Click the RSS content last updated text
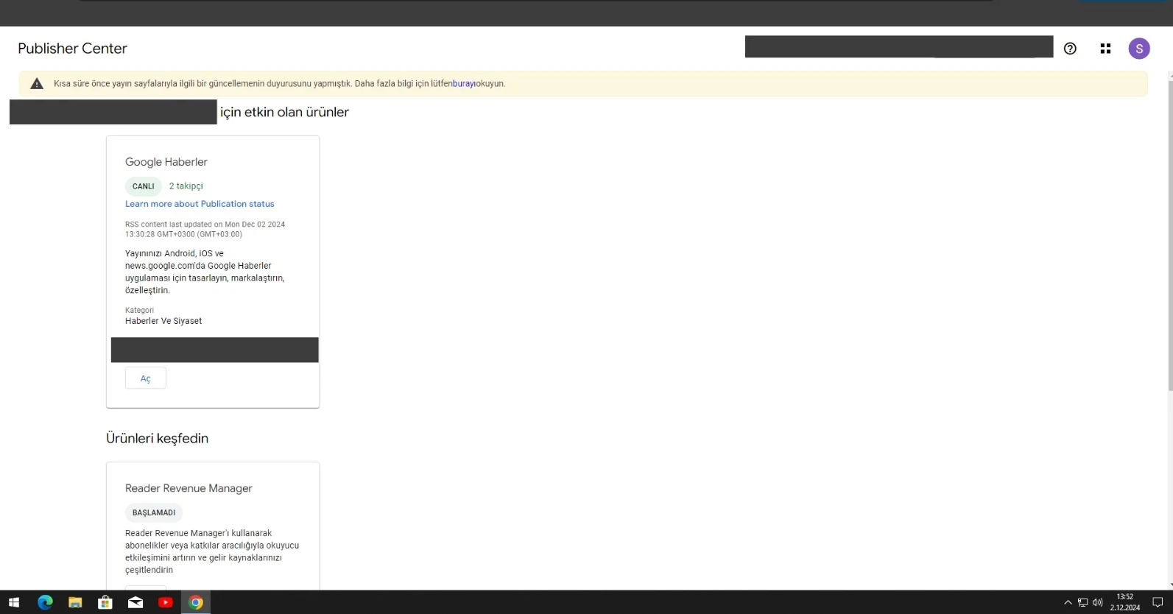The image size is (1173, 614). pos(205,229)
